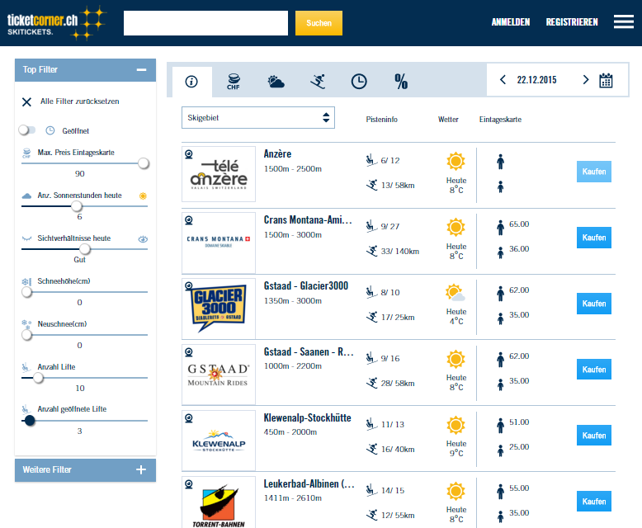Click ANMELDEN link
The image size is (642, 528).
click(511, 22)
